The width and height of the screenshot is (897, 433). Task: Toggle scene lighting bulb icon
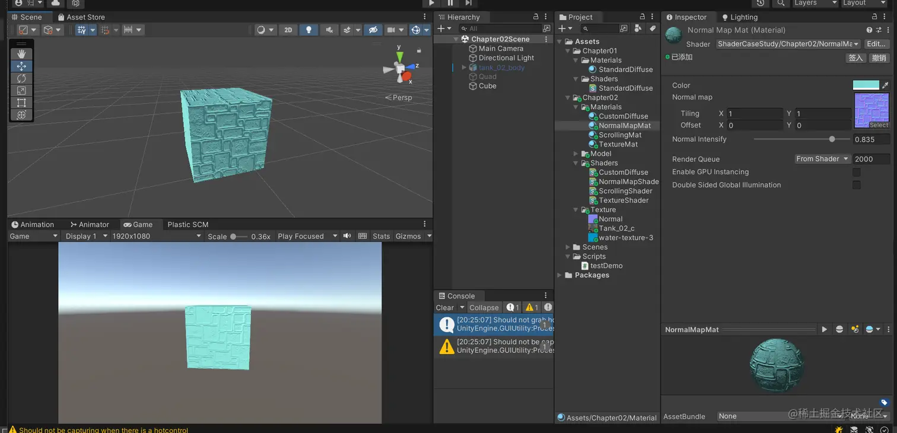pyautogui.click(x=308, y=30)
